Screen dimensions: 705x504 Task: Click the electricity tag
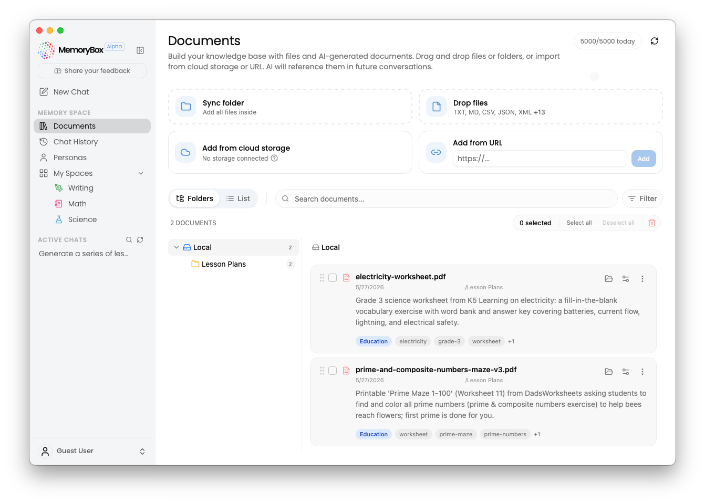413,341
